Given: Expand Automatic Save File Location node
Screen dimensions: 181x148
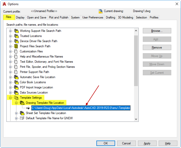Looking at the screenshot, I should pos(11,77).
